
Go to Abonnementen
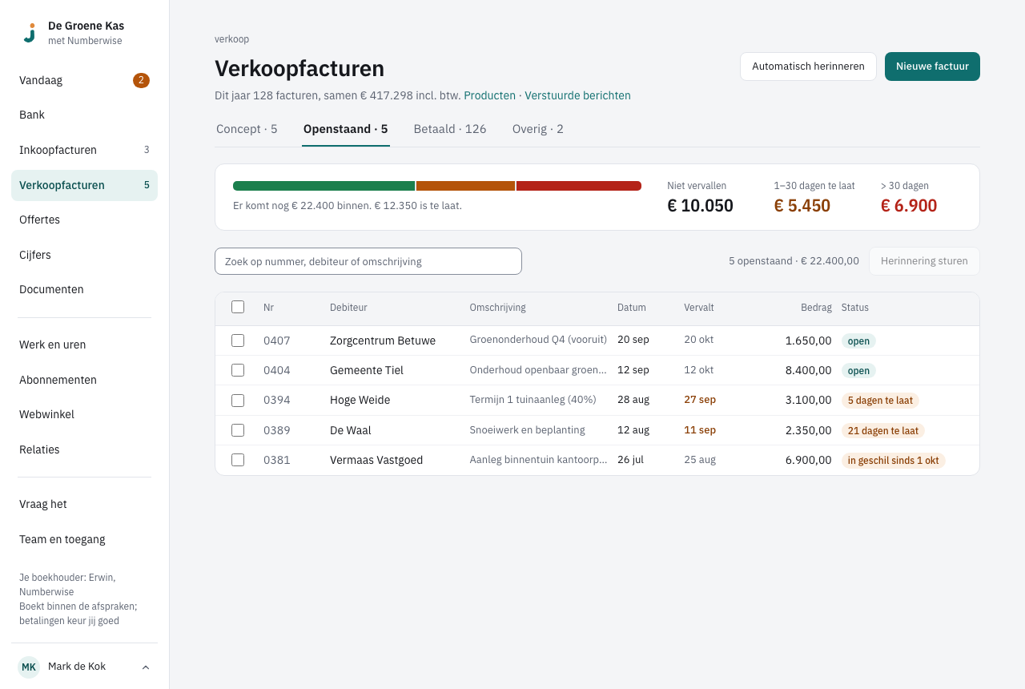[84, 380]
